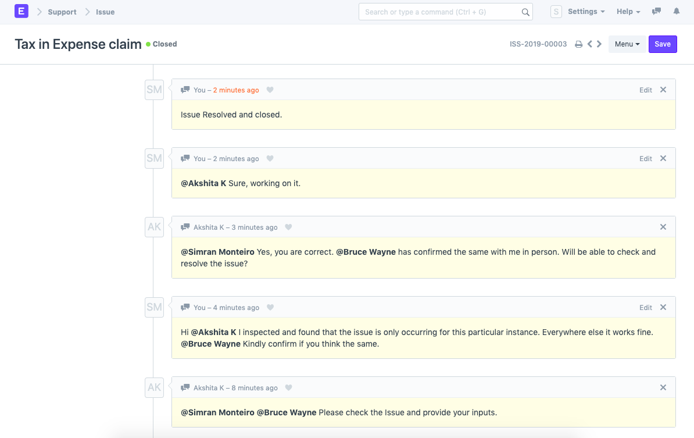Open the Help dropdown menu
Image resolution: width=694 pixels, height=438 pixels.
[x=628, y=12]
